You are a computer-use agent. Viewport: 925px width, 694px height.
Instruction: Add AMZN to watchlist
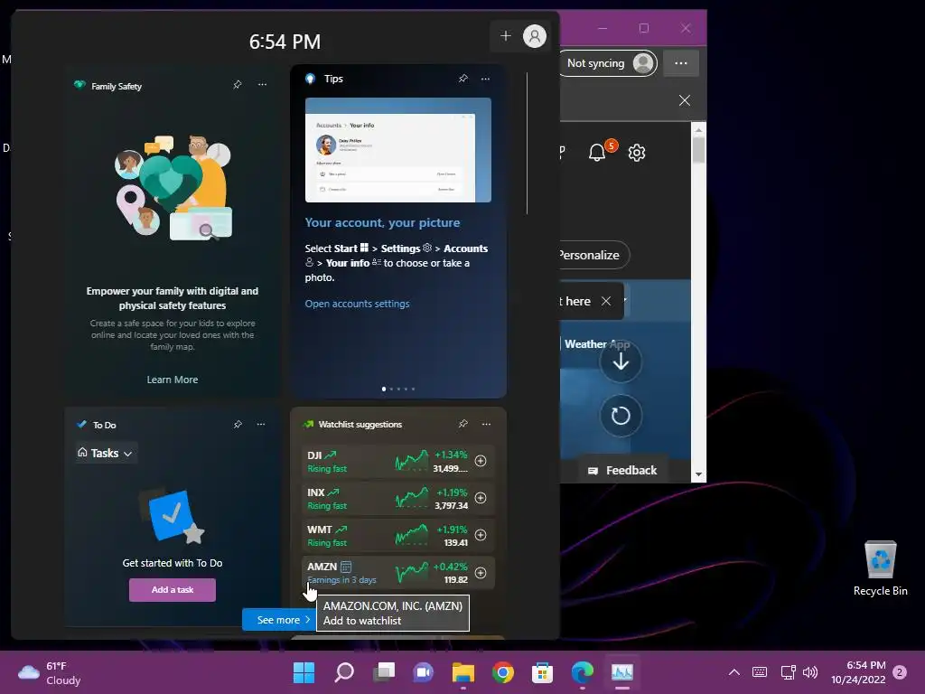(481, 572)
